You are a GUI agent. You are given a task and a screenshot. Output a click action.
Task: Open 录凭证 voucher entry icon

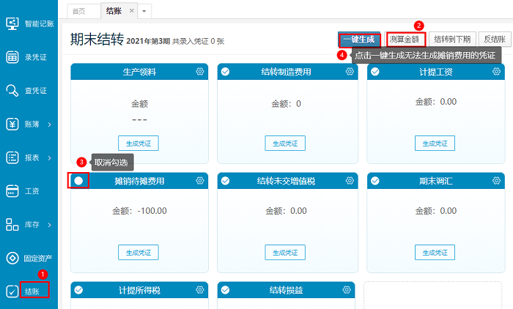point(12,57)
